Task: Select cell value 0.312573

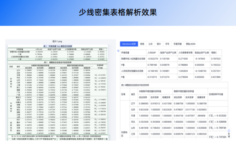Action: point(152,77)
